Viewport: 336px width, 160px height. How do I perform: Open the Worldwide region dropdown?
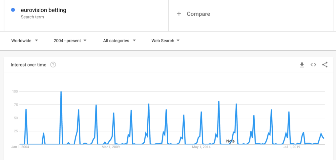(25, 41)
